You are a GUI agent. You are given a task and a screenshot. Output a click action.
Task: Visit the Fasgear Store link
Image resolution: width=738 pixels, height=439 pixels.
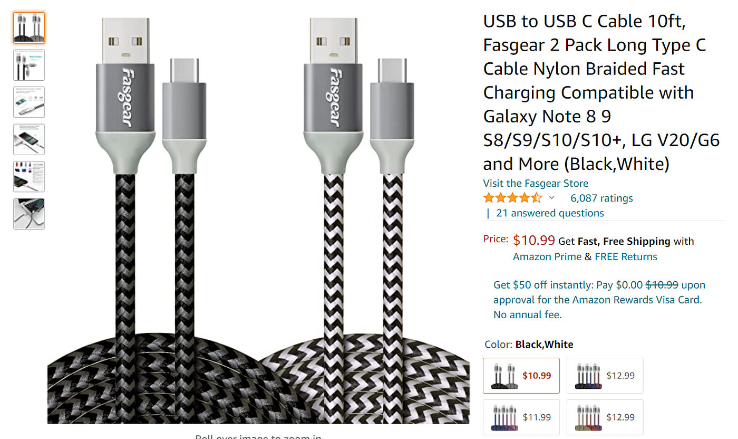[536, 183]
